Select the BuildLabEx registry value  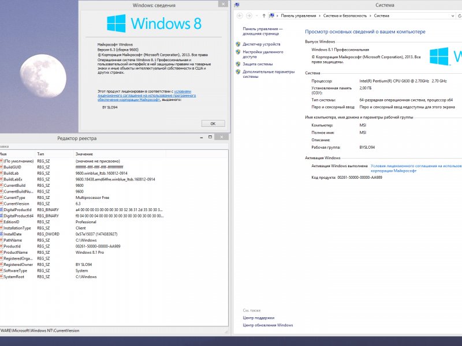pyautogui.click(x=13, y=179)
